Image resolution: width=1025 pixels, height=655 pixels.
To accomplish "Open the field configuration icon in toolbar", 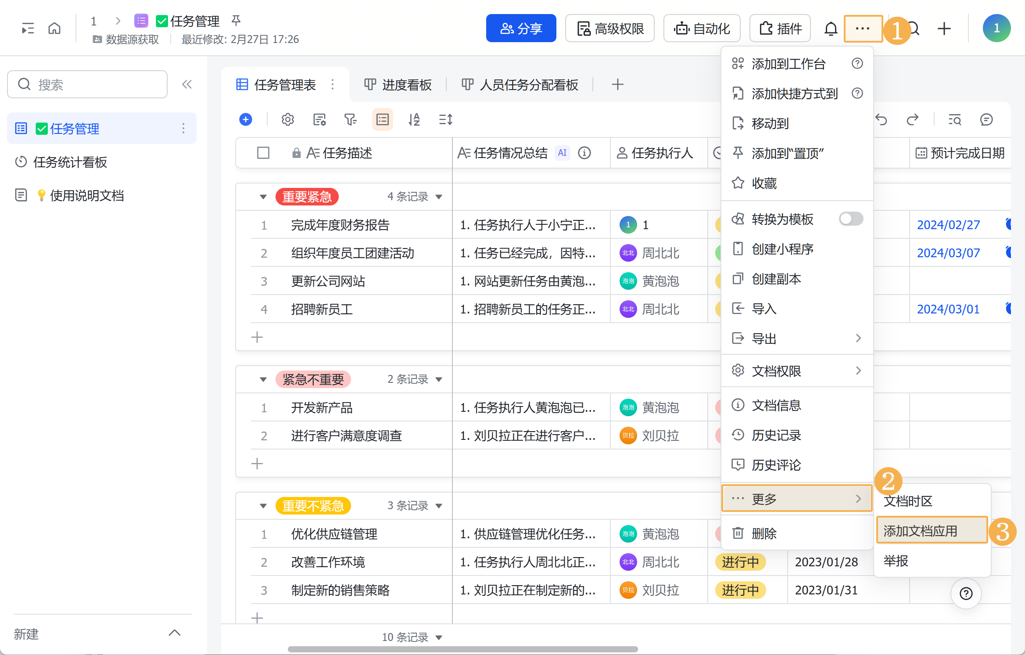I will [319, 119].
